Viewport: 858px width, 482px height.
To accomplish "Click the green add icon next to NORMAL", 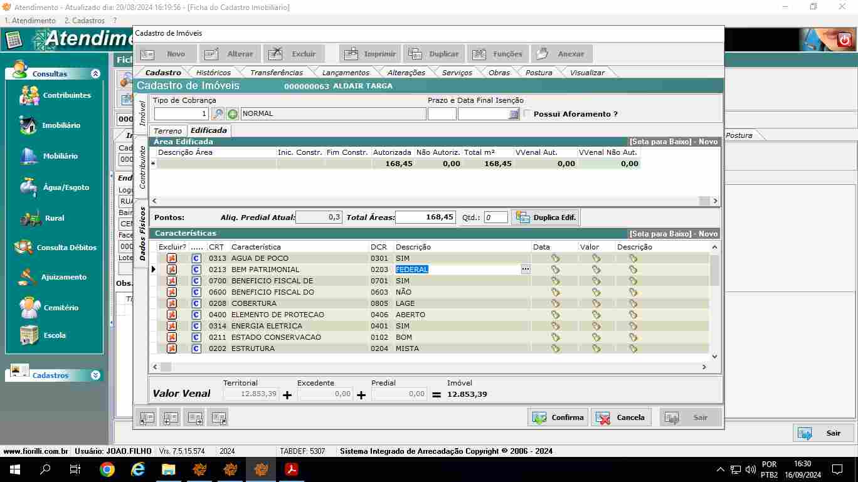I will (x=233, y=114).
